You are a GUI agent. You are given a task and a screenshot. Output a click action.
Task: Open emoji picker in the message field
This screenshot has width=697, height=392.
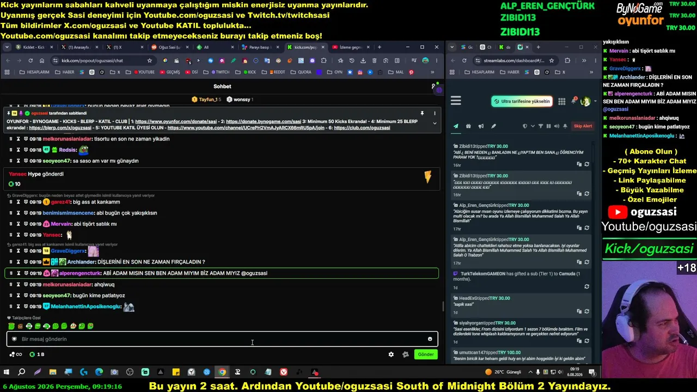click(x=430, y=339)
